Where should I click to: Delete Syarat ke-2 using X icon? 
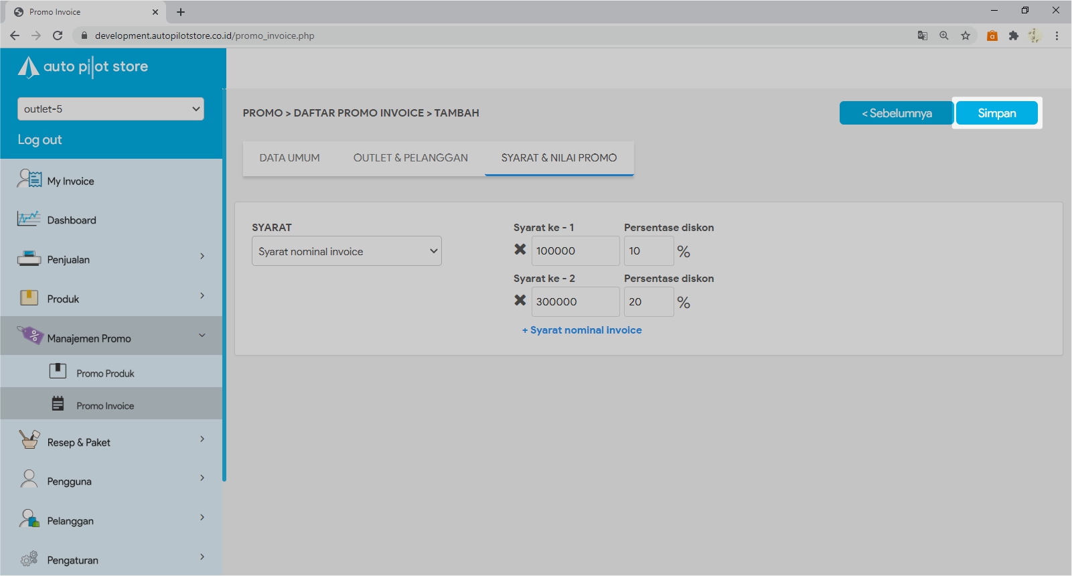point(520,301)
